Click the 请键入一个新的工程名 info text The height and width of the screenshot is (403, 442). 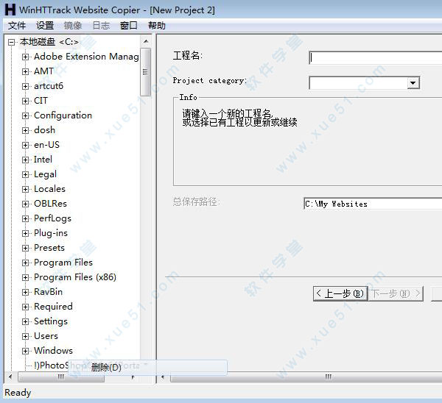pos(228,114)
